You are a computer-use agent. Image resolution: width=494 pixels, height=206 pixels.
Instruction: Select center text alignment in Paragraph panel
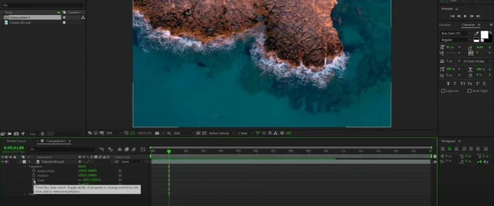coord(449,149)
